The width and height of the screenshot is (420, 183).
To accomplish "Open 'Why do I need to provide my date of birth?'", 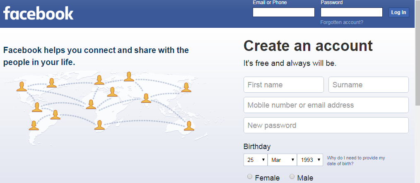I will click(x=356, y=161).
